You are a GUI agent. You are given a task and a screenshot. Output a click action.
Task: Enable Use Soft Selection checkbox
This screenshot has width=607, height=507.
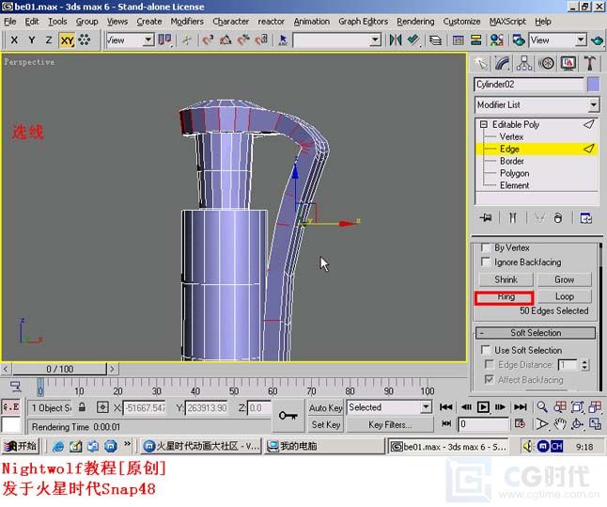coord(486,350)
